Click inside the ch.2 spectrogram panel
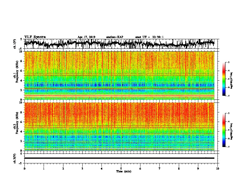Image resolution: width=245 pixels, height=189 pixels. [119, 127]
